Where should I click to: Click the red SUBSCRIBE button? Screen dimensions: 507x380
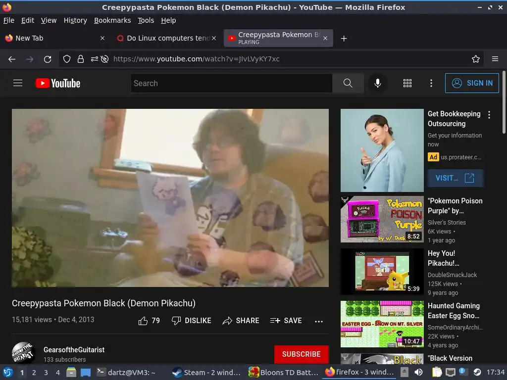pos(302,354)
